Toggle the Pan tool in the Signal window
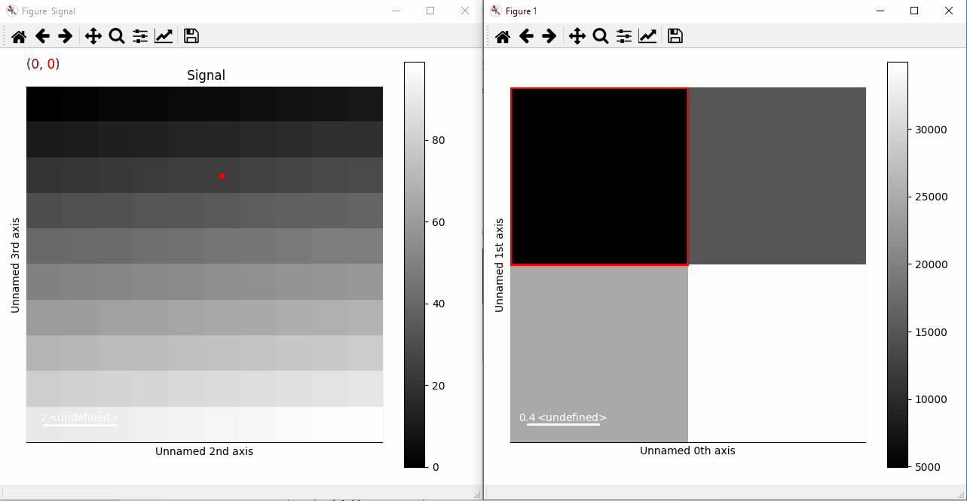The height and width of the screenshot is (501, 967). (93, 36)
